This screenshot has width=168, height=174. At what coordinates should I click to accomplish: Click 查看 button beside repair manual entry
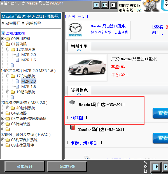click(160, 138)
